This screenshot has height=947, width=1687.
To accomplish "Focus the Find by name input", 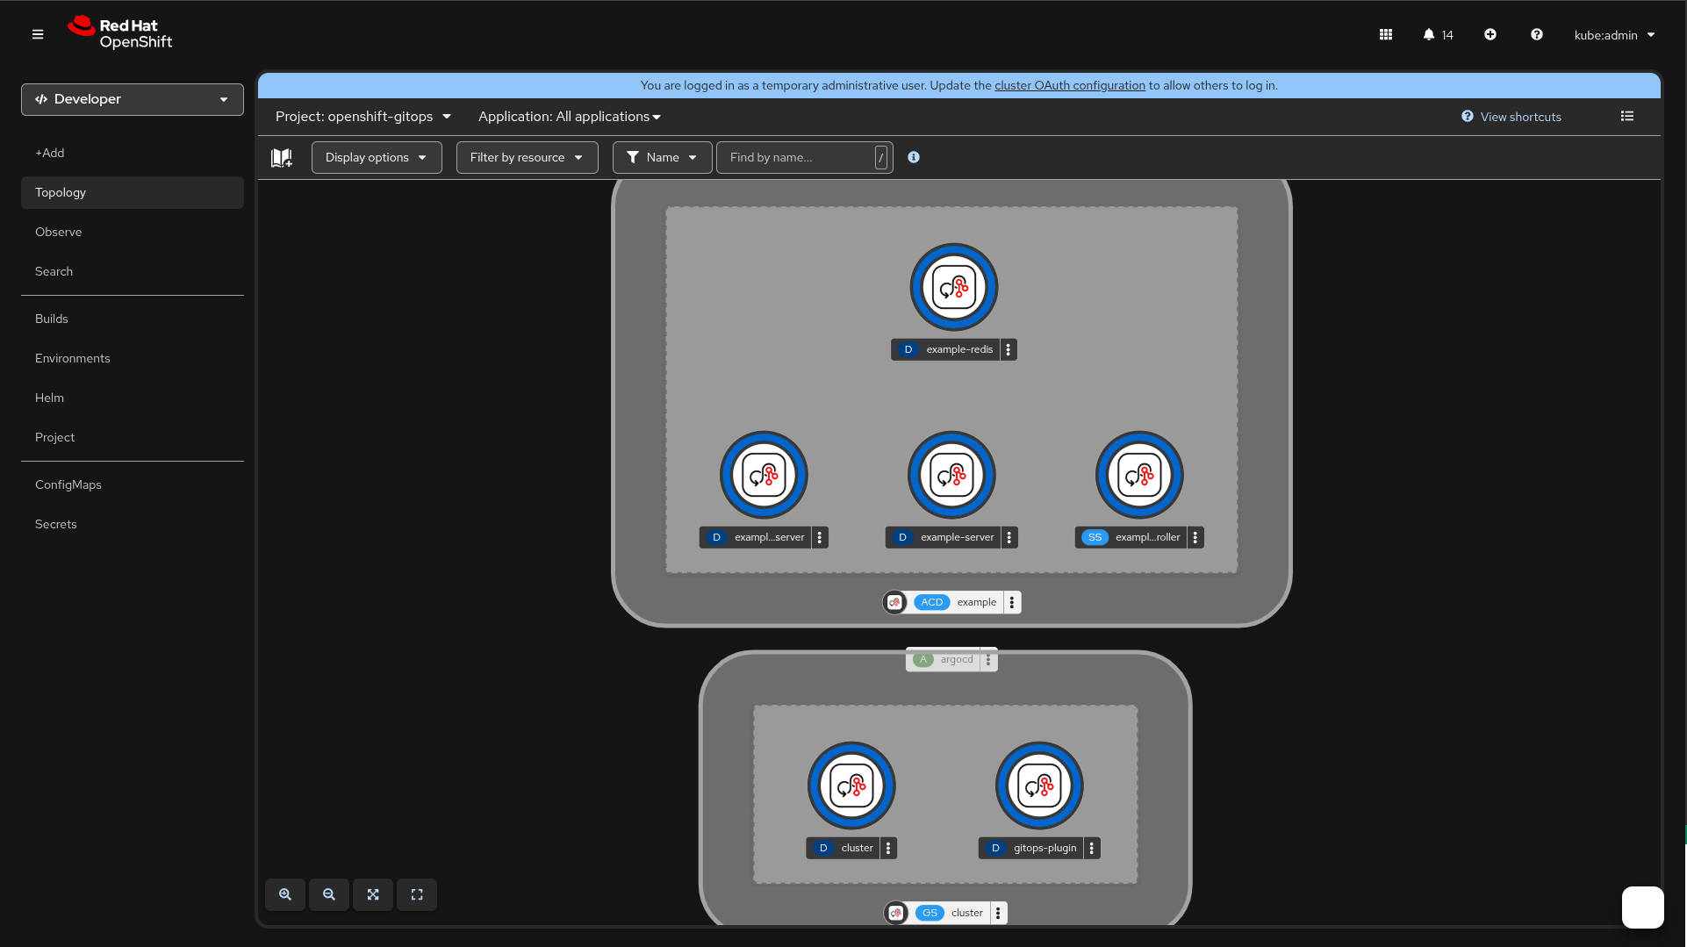I will click(804, 158).
